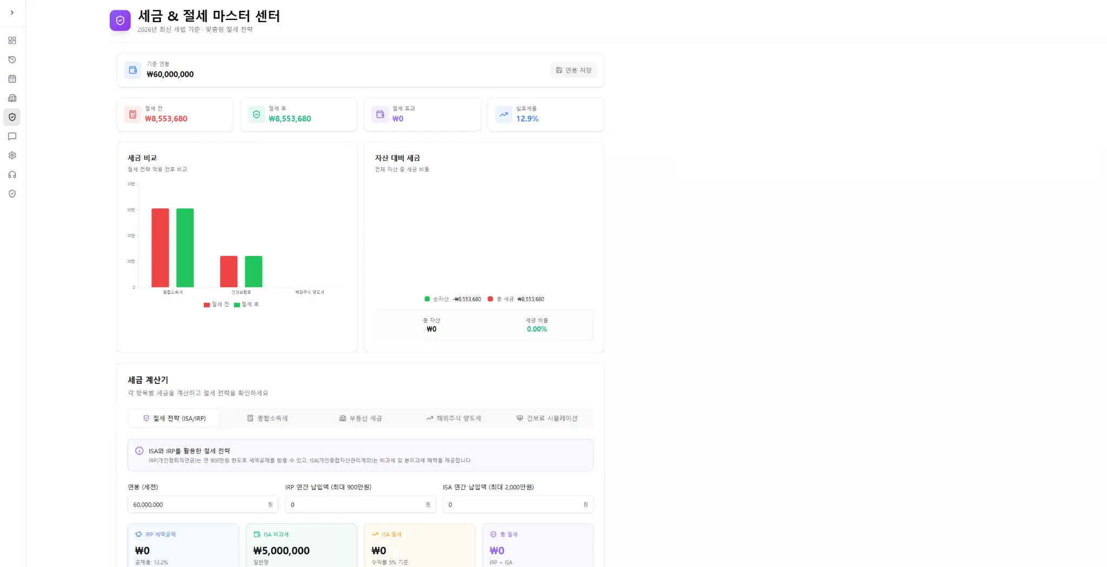The width and height of the screenshot is (1107, 567).
Task: Click the red 종합소득세 bar in chart
Action: click(160, 248)
